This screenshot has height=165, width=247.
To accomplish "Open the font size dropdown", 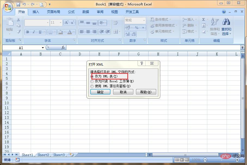I will click(x=60, y=23).
